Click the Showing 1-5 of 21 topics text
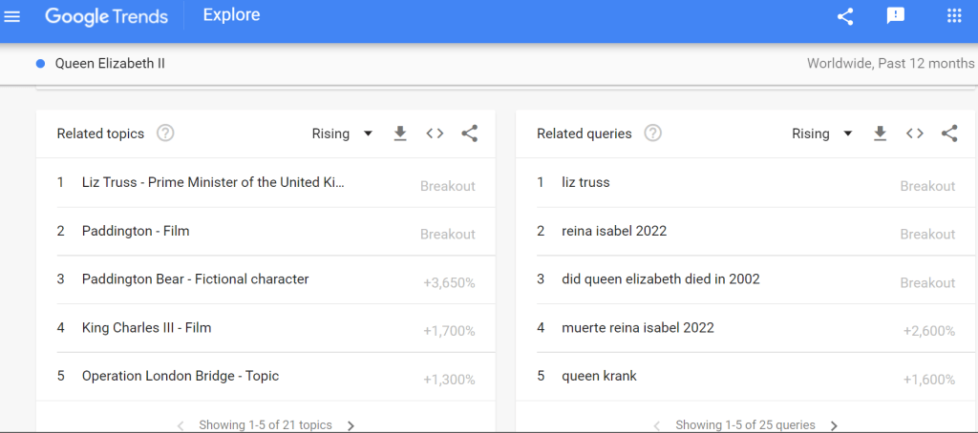Viewport: 978px width, 433px height. [266, 425]
